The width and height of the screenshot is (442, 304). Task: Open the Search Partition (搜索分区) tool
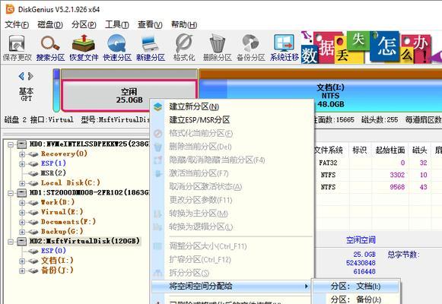(x=50, y=48)
